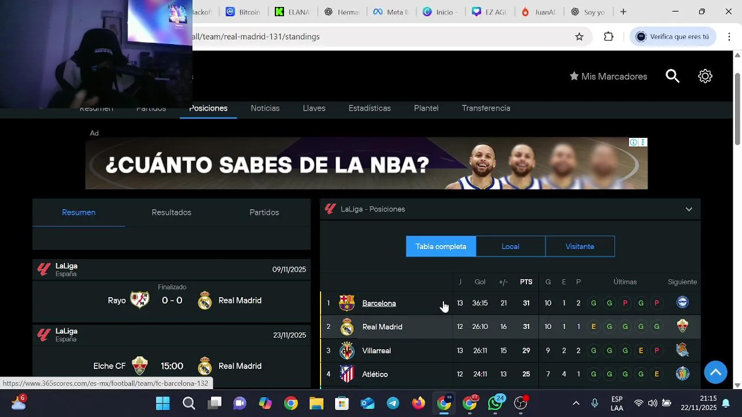742x417 pixels.
Task: Open the settings gear icon
Action: [x=705, y=76]
